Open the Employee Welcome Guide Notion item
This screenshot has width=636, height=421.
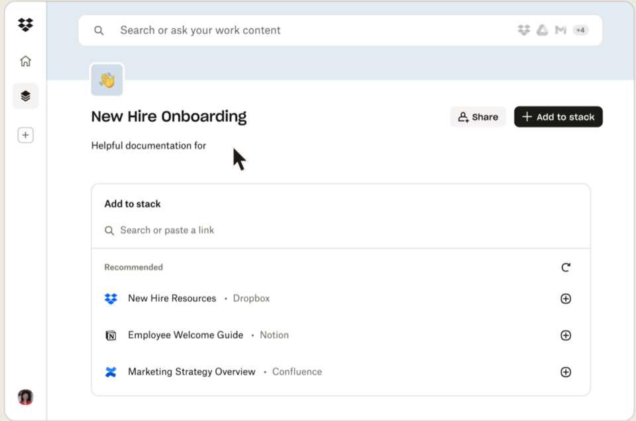click(x=185, y=336)
